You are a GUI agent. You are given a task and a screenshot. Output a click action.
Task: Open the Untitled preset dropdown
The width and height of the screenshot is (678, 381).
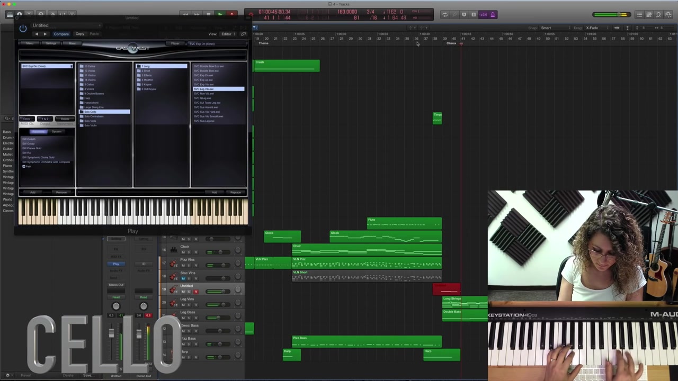pos(66,25)
